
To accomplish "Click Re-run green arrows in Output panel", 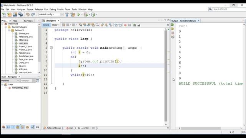I will click(x=173, y=25).
